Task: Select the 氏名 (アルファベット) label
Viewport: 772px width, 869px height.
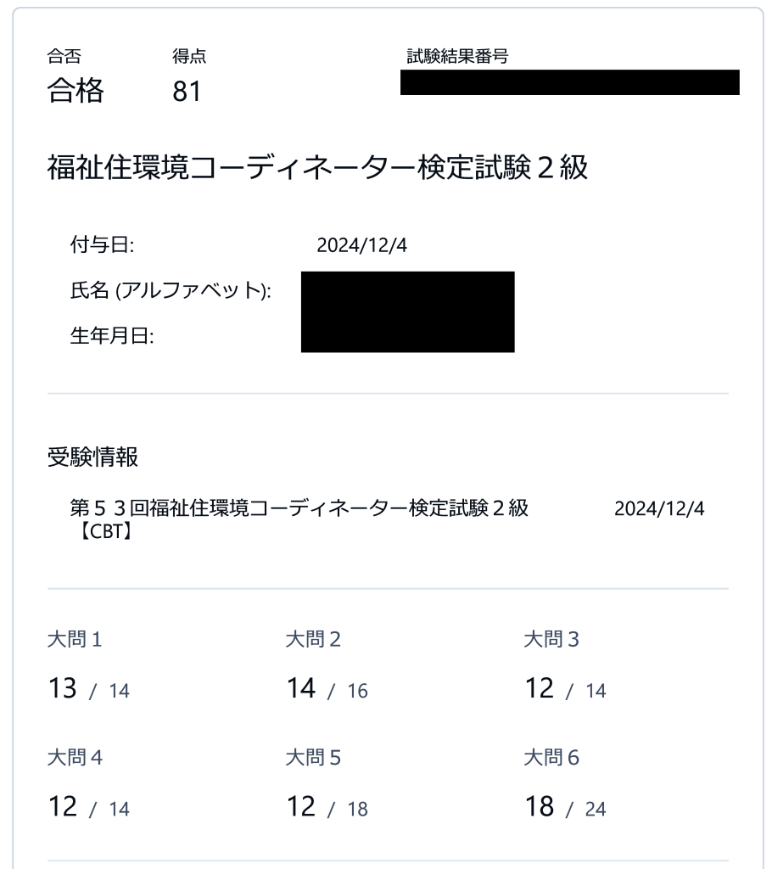Action: coord(170,291)
